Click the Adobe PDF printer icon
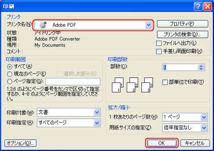This screenshot has width=214, height=151. [43, 25]
